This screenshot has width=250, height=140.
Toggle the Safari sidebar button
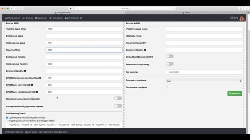[21, 9]
